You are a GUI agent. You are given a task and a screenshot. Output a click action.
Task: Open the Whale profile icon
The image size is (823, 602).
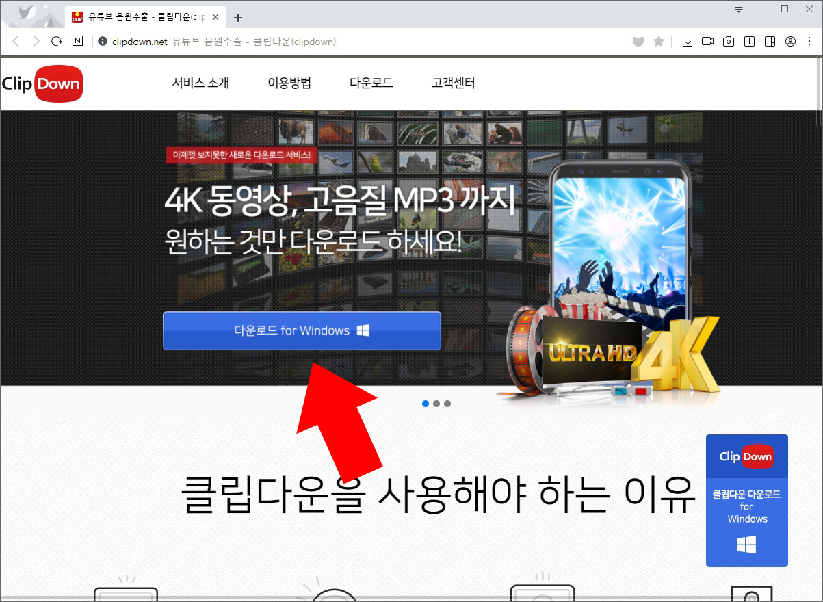pos(790,41)
